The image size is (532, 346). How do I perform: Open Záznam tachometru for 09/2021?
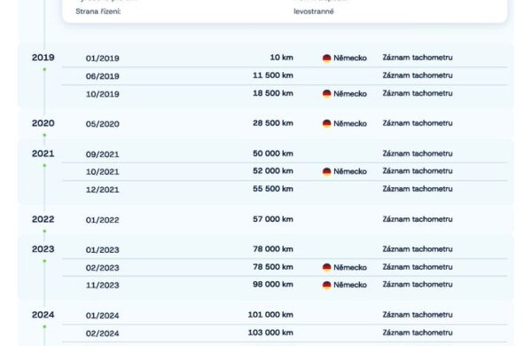[418, 153]
